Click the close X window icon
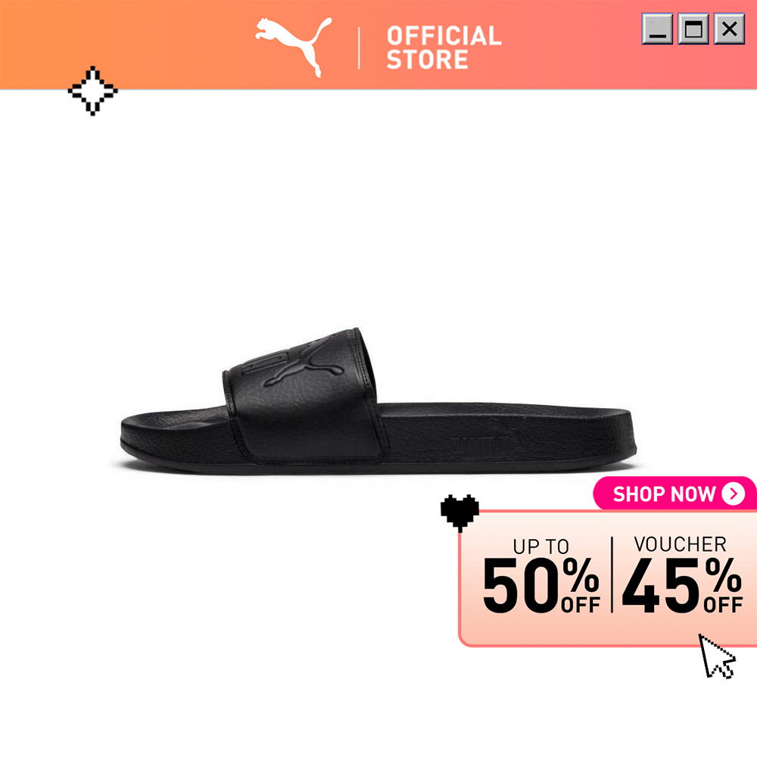This screenshot has width=757, height=757. [x=729, y=29]
